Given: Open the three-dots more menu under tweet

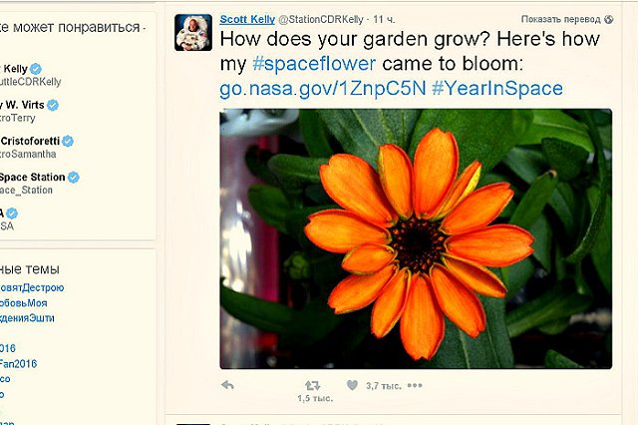Looking at the screenshot, I should pos(415,385).
